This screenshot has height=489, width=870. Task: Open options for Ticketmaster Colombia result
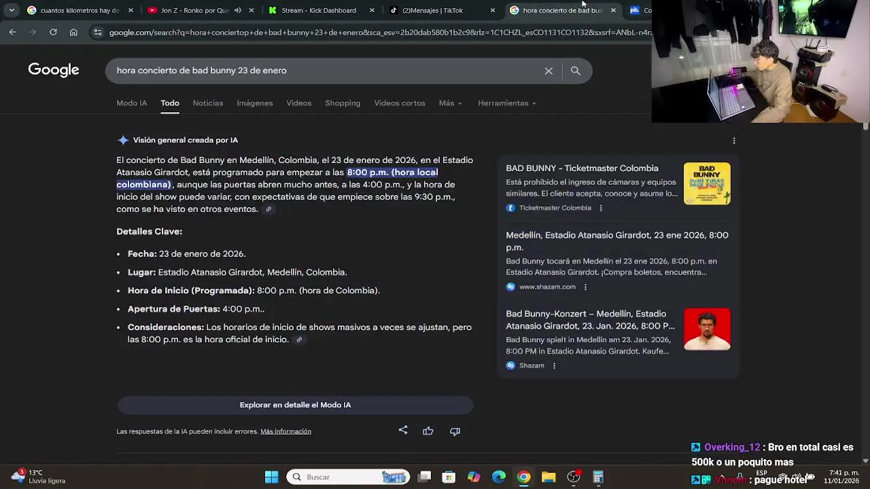click(x=600, y=208)
